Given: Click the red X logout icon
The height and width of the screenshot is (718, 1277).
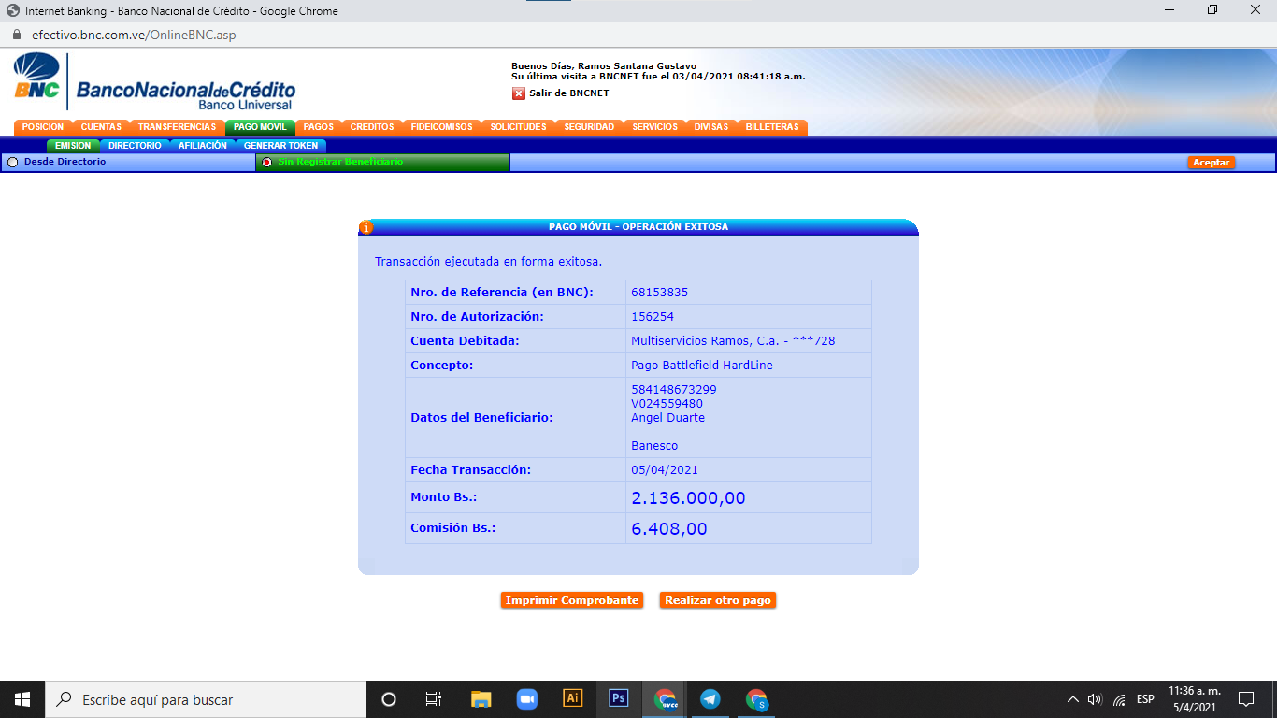Looking at the screenshot, I should tap(518, 93).
